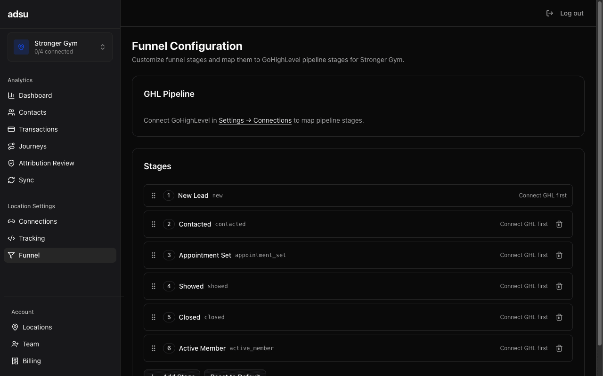Click Connect GHL first on Showed stage
This screenshot has width=603, height=376.
pyautogui.click(x=524, y=286)
